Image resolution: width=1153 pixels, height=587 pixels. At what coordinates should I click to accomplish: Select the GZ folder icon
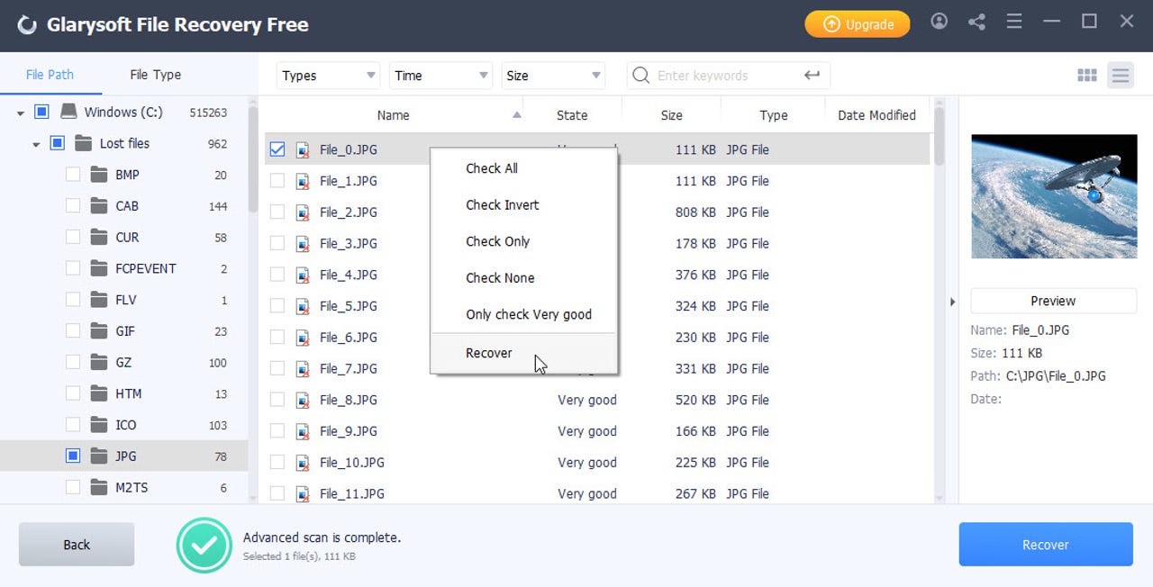pos(99,363)
